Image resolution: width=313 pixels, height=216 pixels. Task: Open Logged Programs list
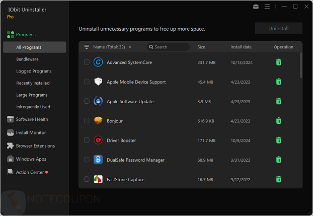coord(34,71)
